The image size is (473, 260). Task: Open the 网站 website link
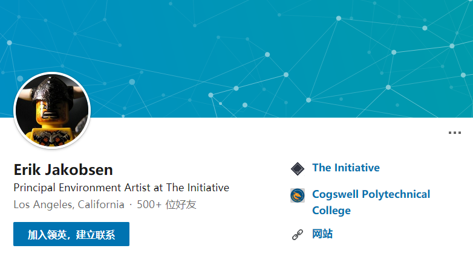(x=322, y=234)
